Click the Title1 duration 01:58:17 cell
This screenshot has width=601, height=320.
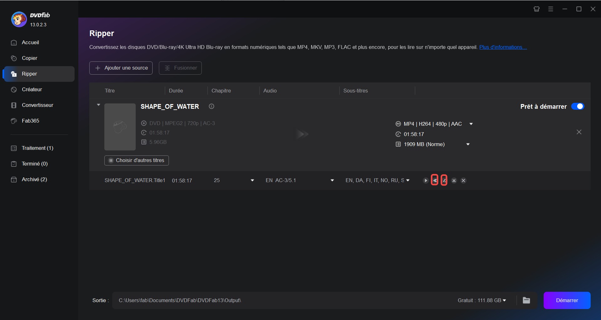pyautogui.click(x=182, y=181)
